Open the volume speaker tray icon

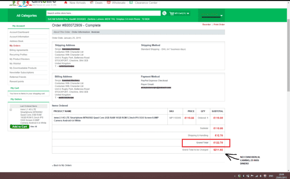[x=260, y=176]
